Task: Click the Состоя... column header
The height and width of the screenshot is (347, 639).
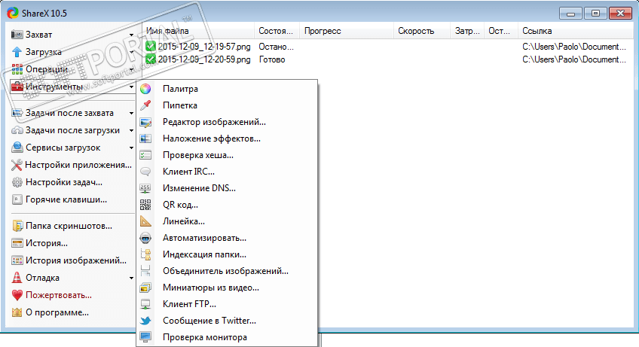Action: pyautogui.click(x=277, y=31)
